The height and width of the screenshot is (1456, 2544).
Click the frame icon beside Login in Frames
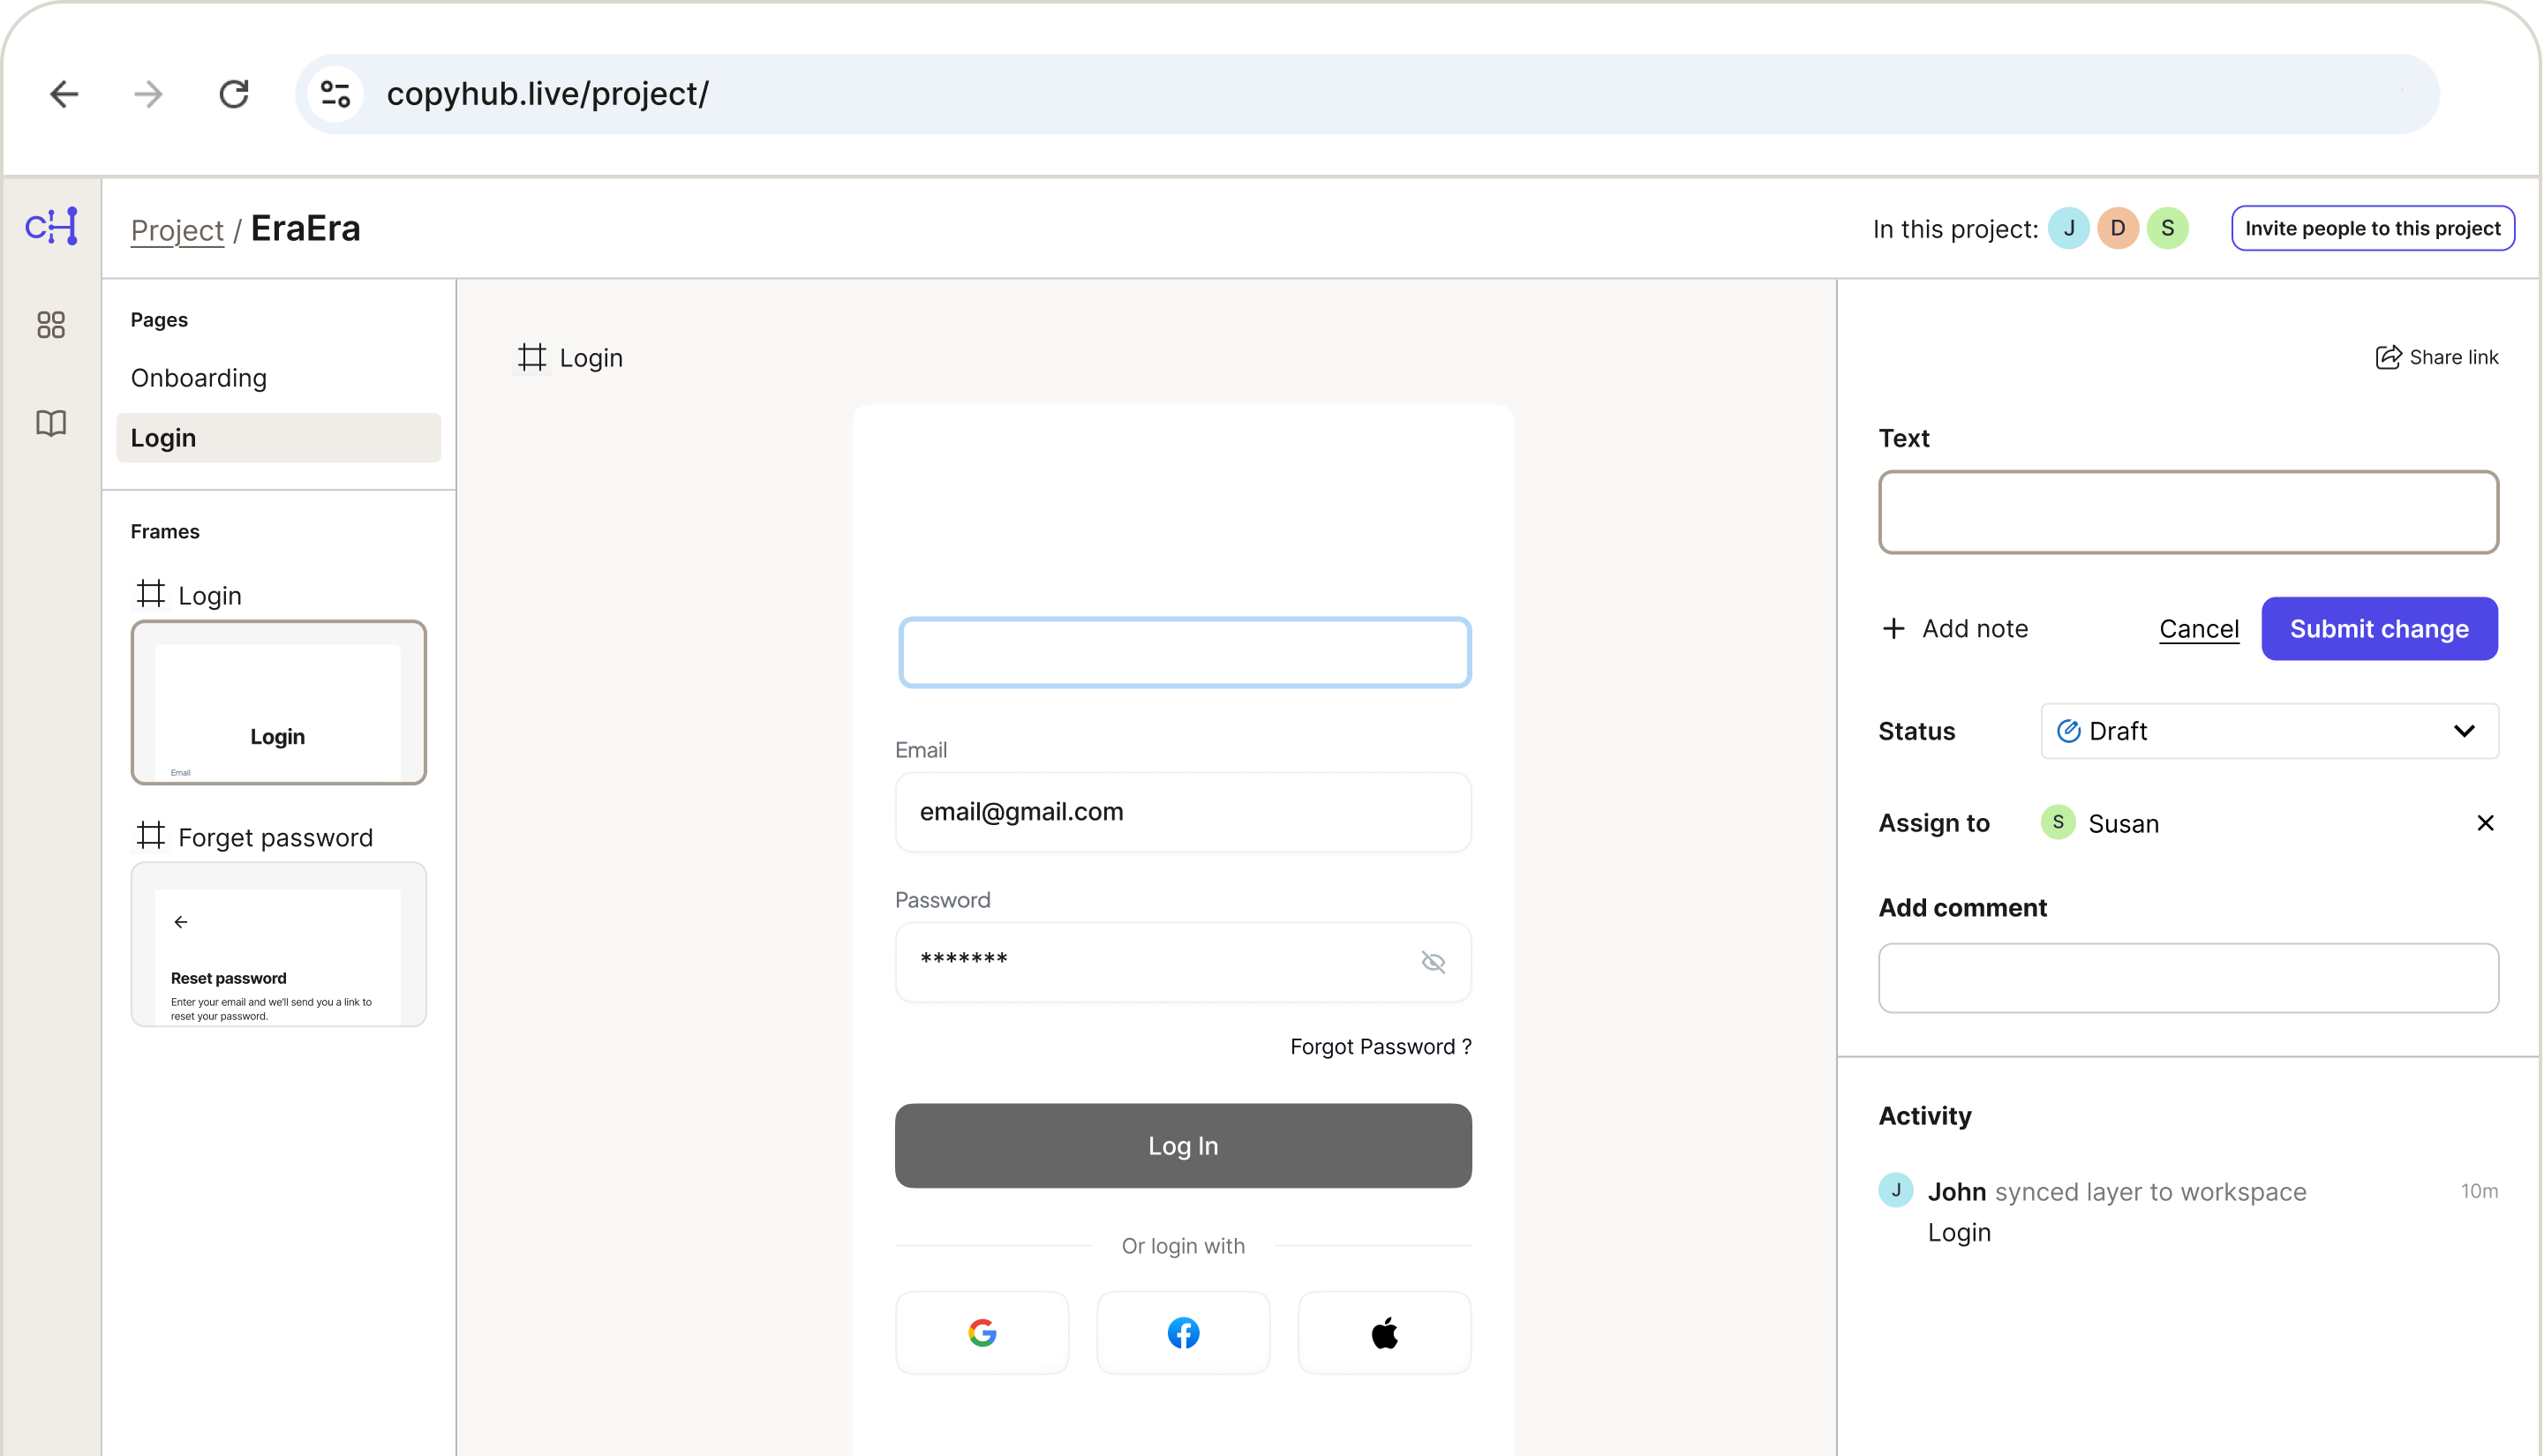[151, 594]
